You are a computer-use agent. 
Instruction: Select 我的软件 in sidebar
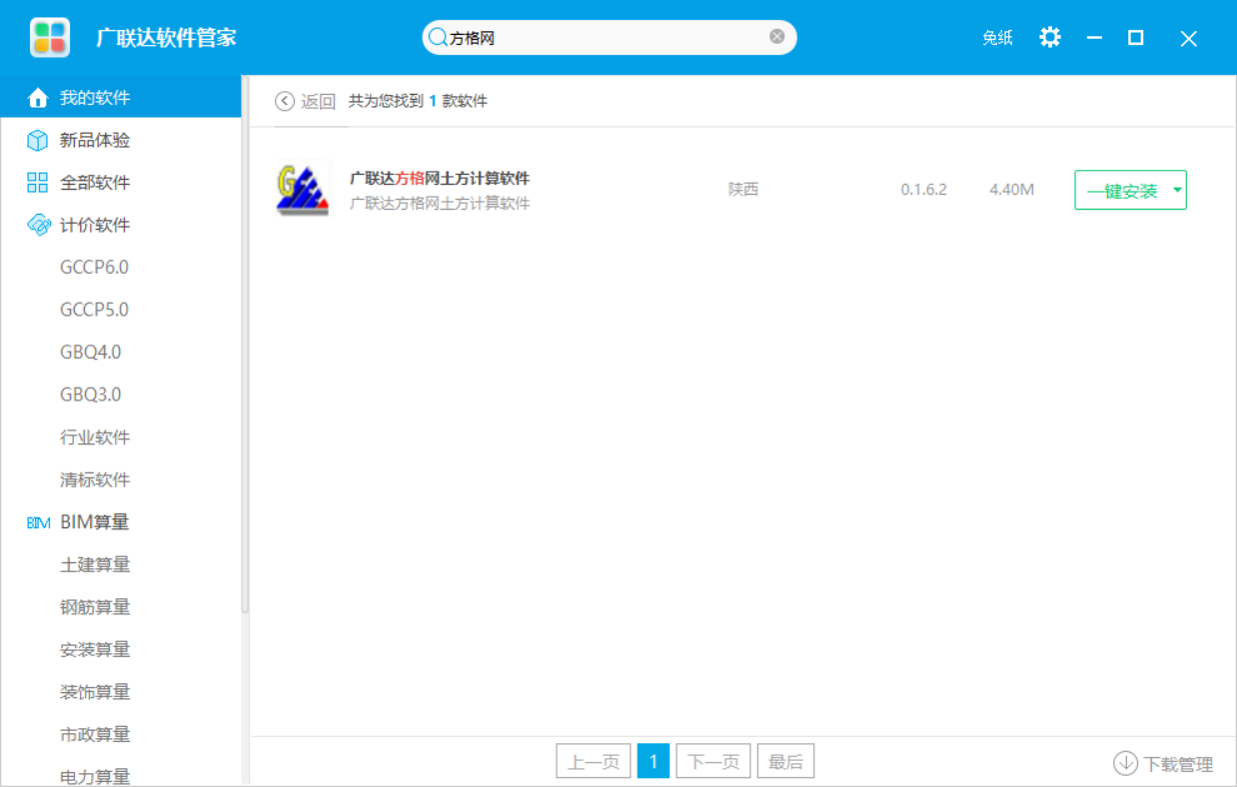[x=121, y=98]
